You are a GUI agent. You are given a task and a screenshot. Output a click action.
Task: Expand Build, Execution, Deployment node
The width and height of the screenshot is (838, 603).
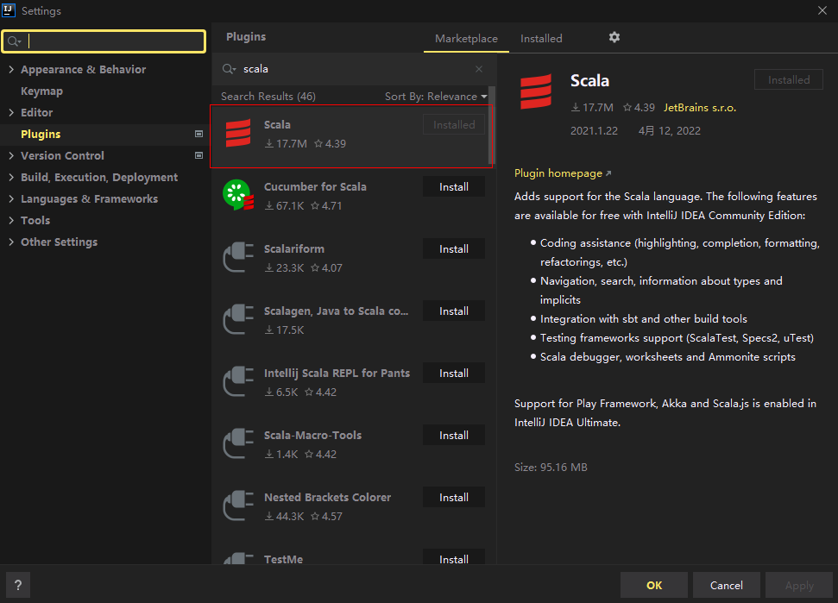click(x=11, y=177)
